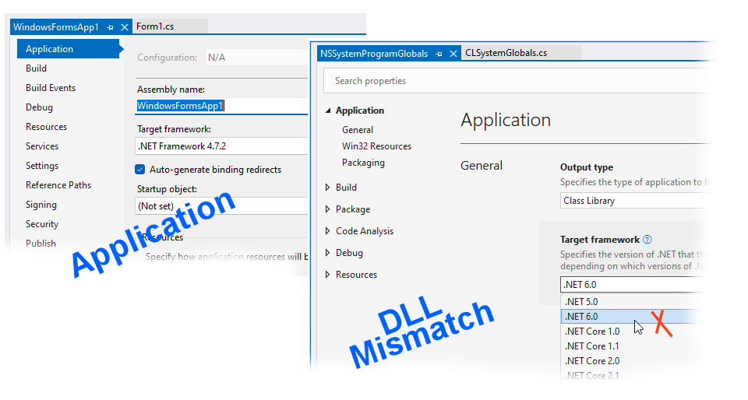The width and height of the screenshot is (748, 400).
Task: Click Assembly name field WindowsFormsApp1
Action: (x=221, y=106)
